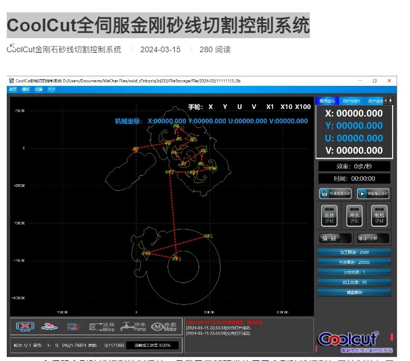The image size is (410, 361).
Task: Minimize the CoolCut window
Action: [360, 81]
